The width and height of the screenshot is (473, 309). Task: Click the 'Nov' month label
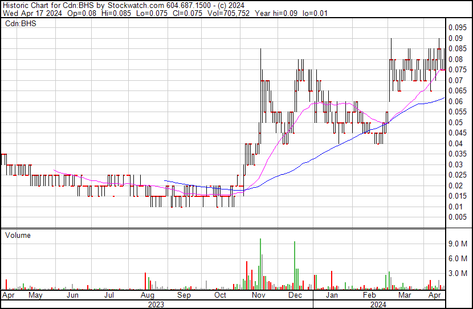tap(258, 295)
